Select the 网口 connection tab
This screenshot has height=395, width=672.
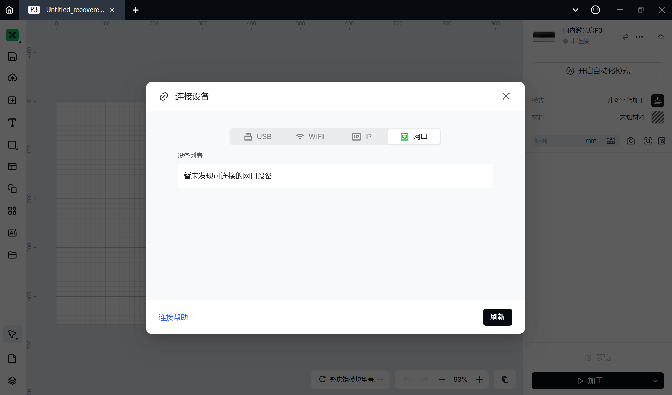tap(414, 137)
